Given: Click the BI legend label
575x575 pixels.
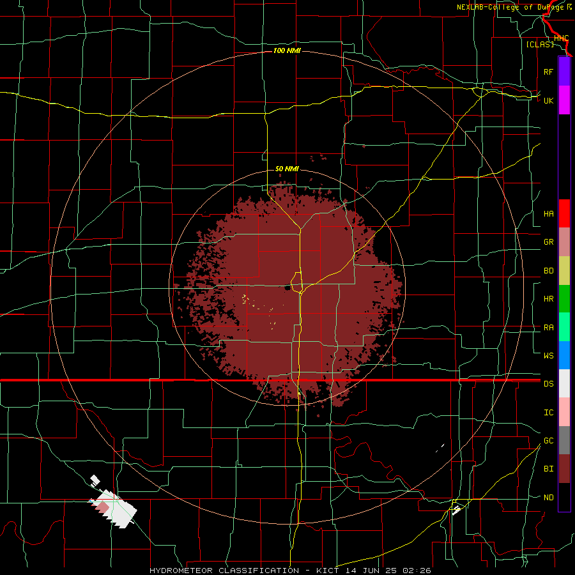Looking at the screenshot, I should [x=548, y=469].
